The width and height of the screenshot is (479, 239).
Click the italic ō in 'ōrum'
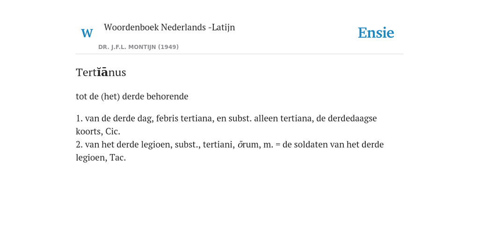[240, 145]
